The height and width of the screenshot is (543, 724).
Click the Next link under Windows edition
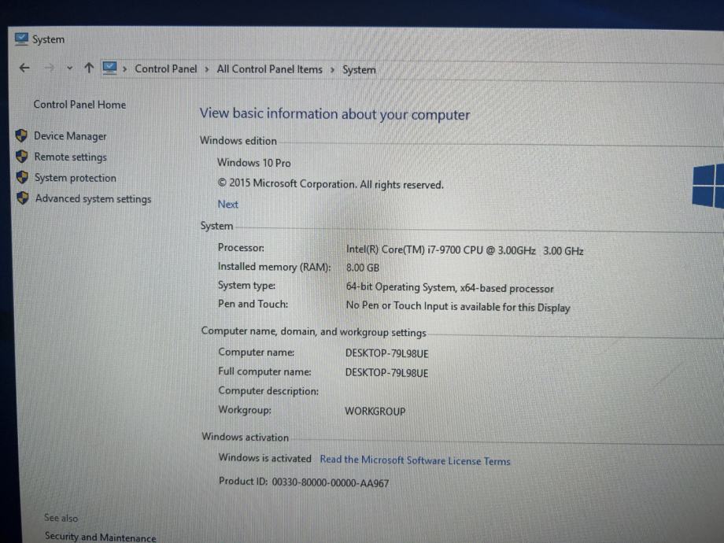pyautogui.click(x=227, y=204)
